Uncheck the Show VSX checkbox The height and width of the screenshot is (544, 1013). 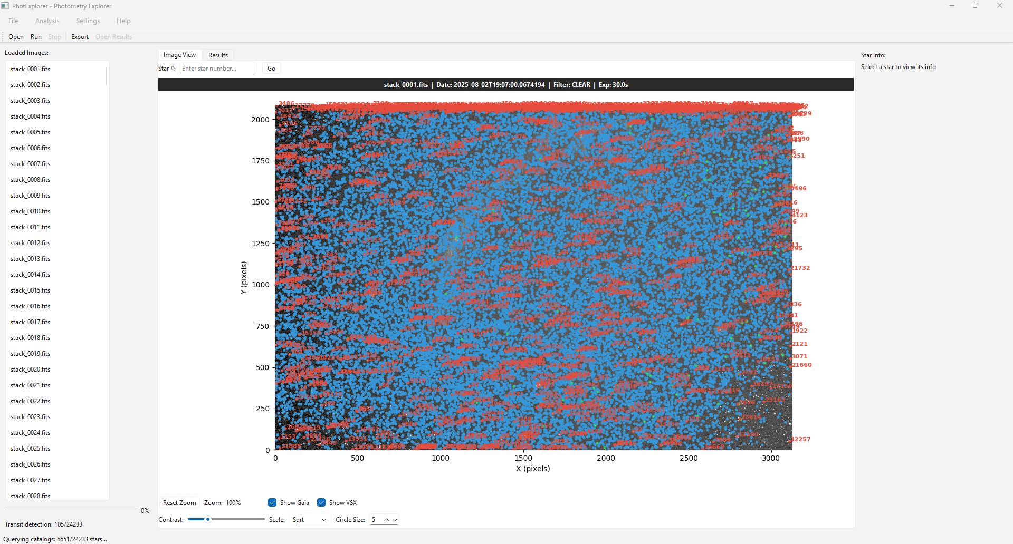point(321,502)
